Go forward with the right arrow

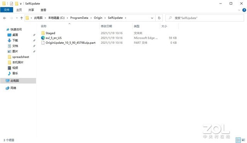[x=11, y=18]
